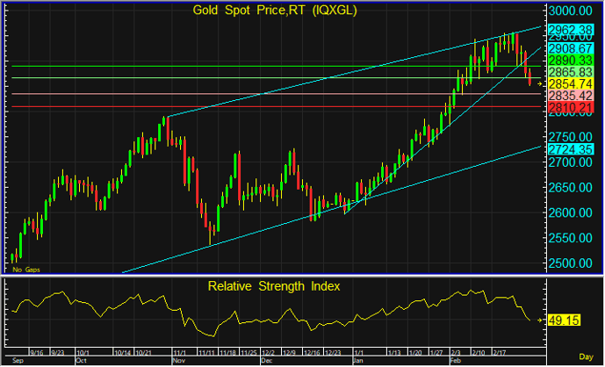The width and height of the screenshot is (605, 367).
Task: Select the 2908.67 trendline price label
Action: (573, 46)
